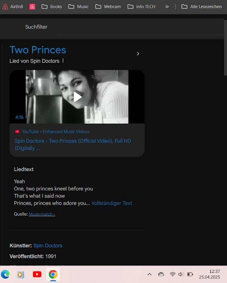Viewport: 227px width, 283px height.
Task: Switch to Google Chrome in the taskbar
Action: (53, 274)
